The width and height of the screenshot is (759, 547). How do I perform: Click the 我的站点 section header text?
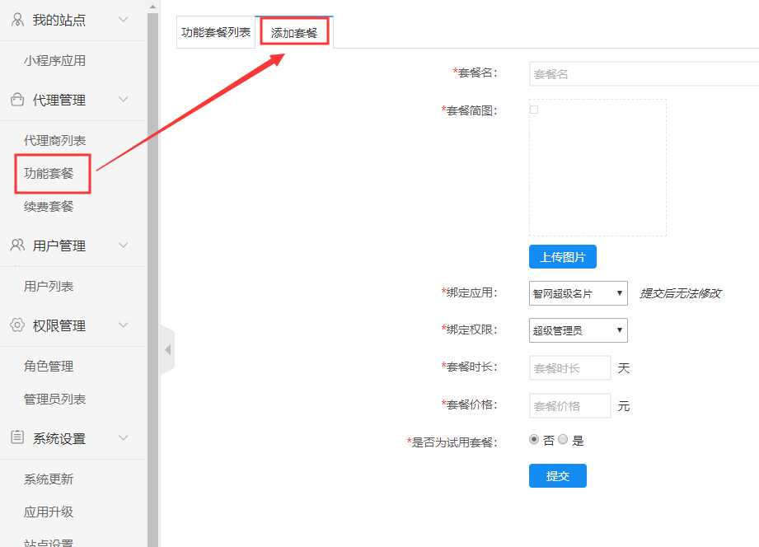[59, 20]
